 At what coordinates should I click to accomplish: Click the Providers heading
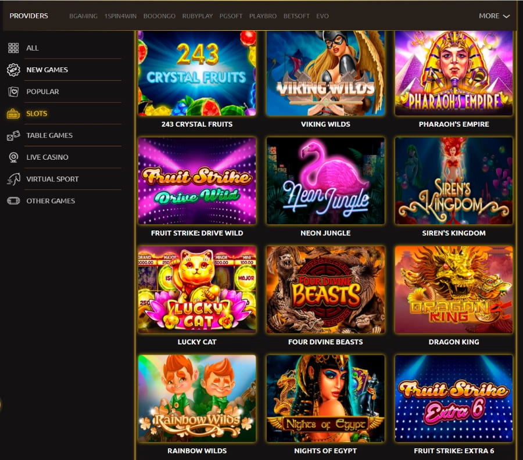coord(28,16)
